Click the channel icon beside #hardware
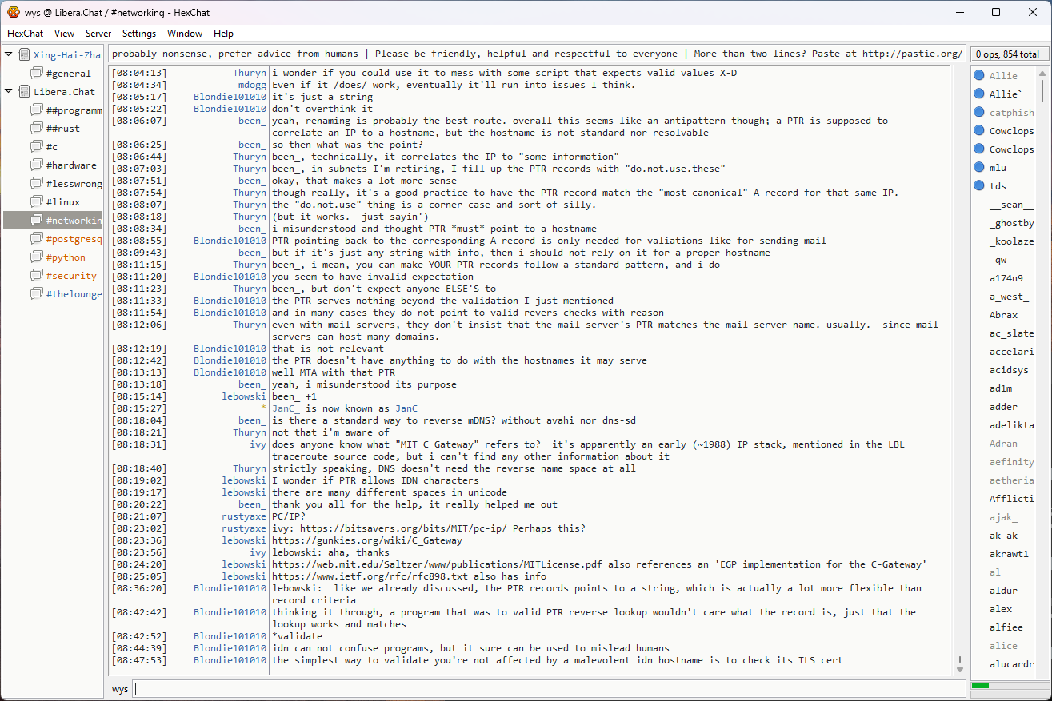This screenshot has width=1052, height=701. pos(37,165)
